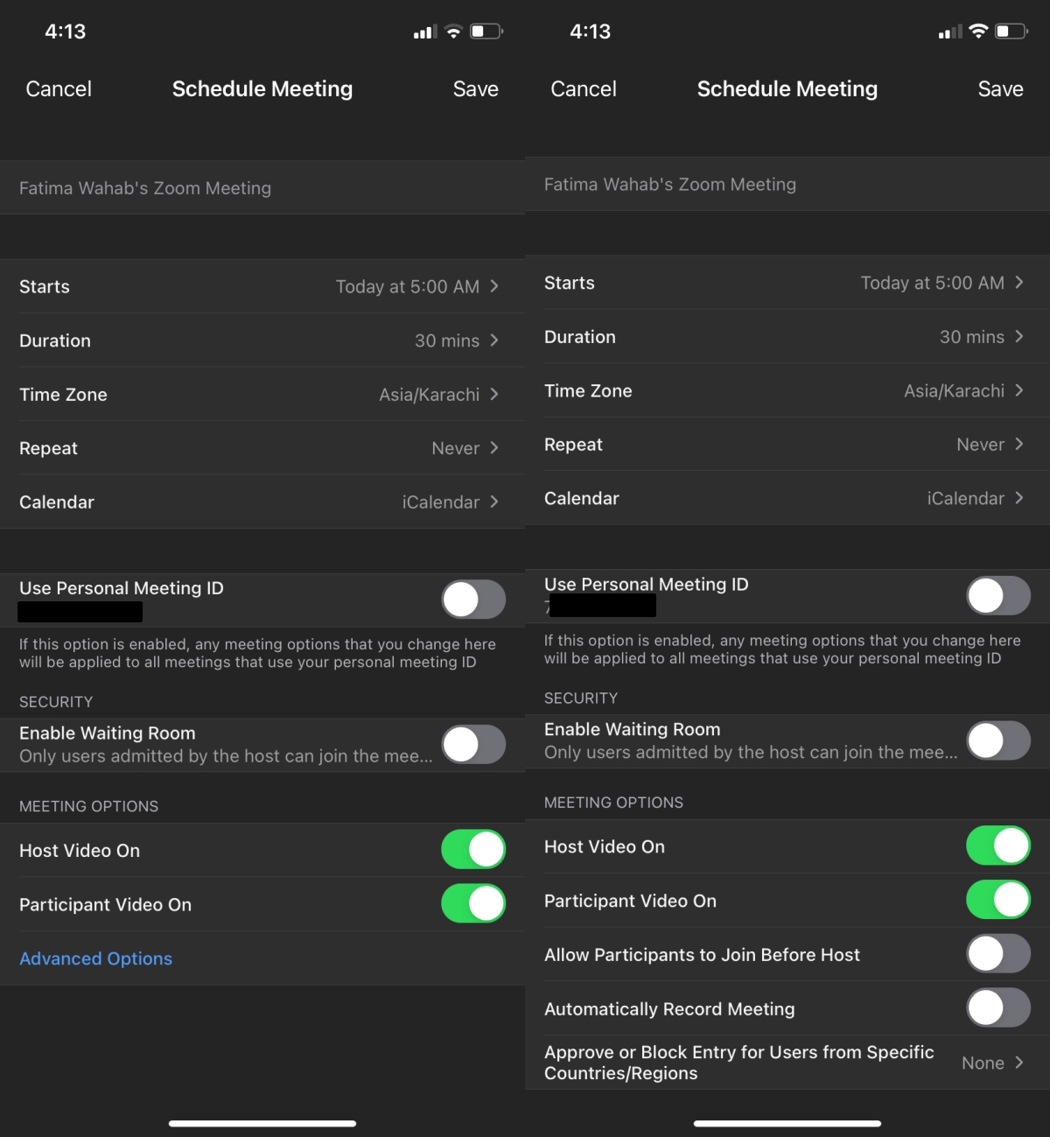Open the Repeat row on left screen

pos(262,448)
